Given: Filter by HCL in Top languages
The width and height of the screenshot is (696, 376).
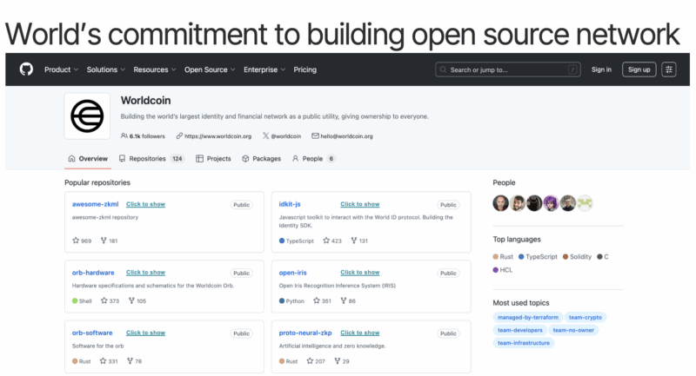Looking at the screenshot, I should (x=503, y=270).
